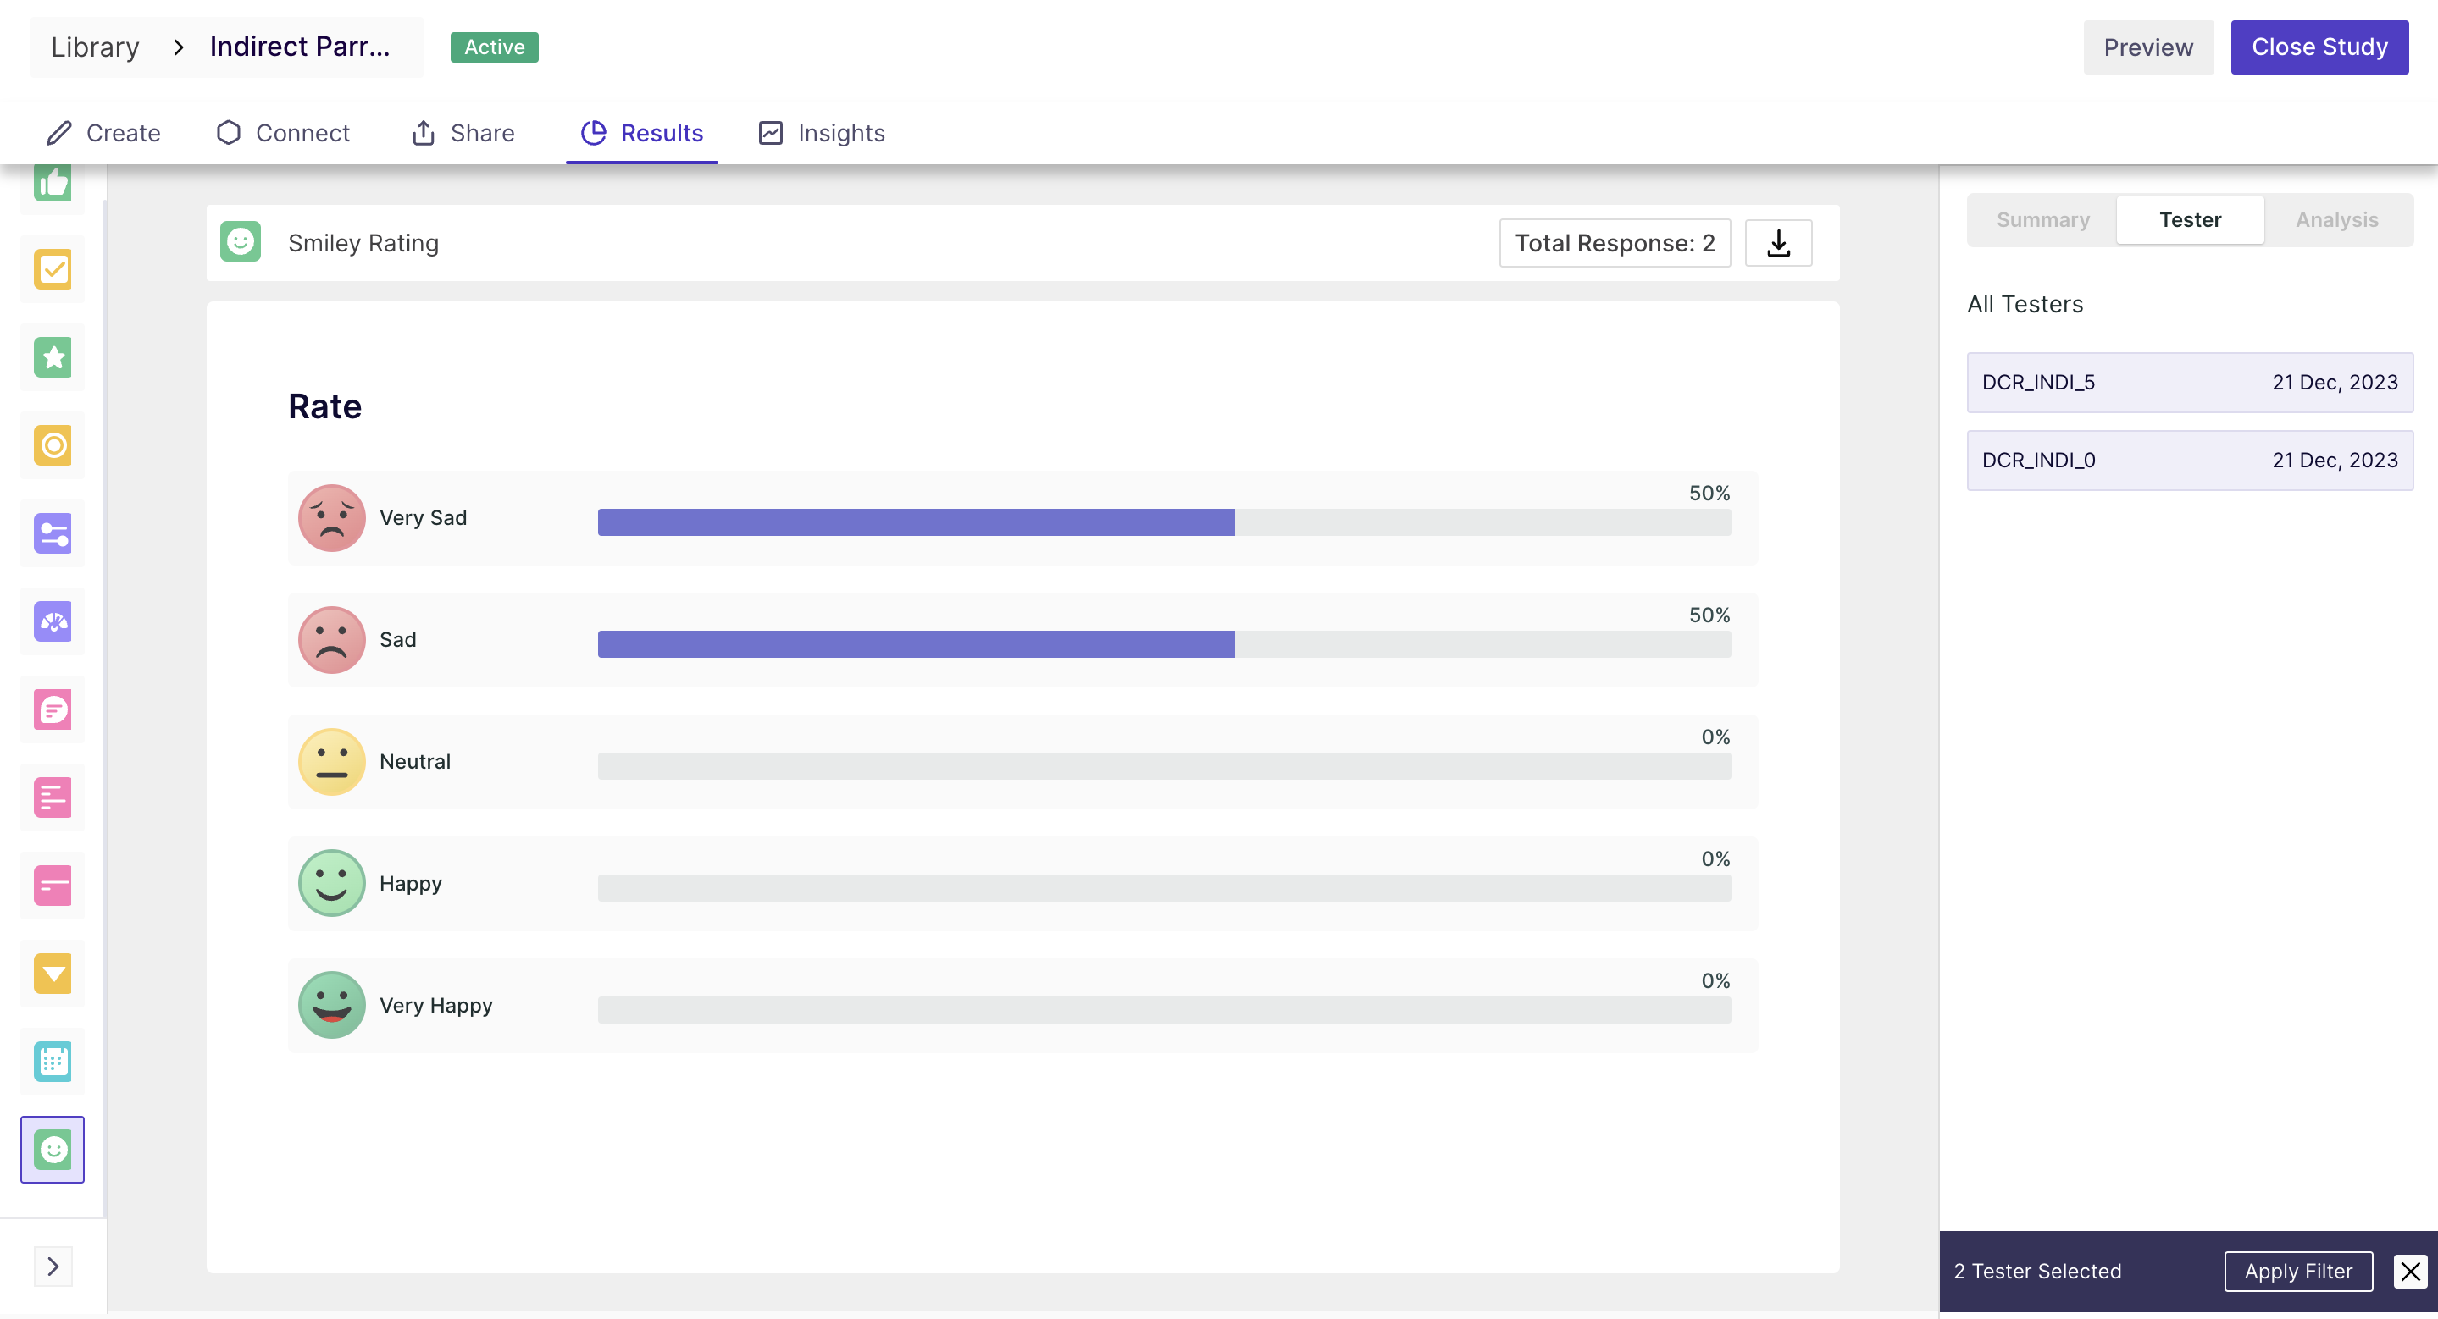Select the yellow checkbox question icon

tap(53, 269)
